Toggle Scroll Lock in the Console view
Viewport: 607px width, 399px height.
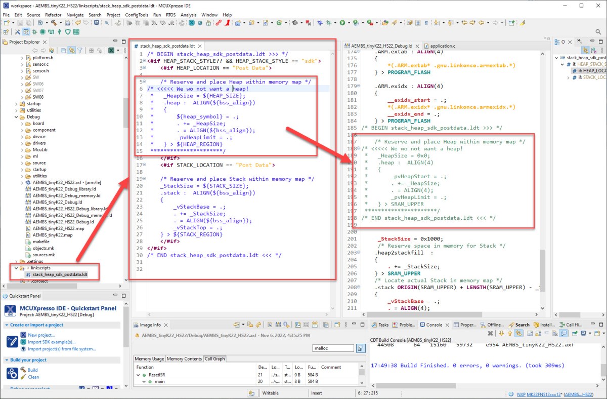point(547,332)
